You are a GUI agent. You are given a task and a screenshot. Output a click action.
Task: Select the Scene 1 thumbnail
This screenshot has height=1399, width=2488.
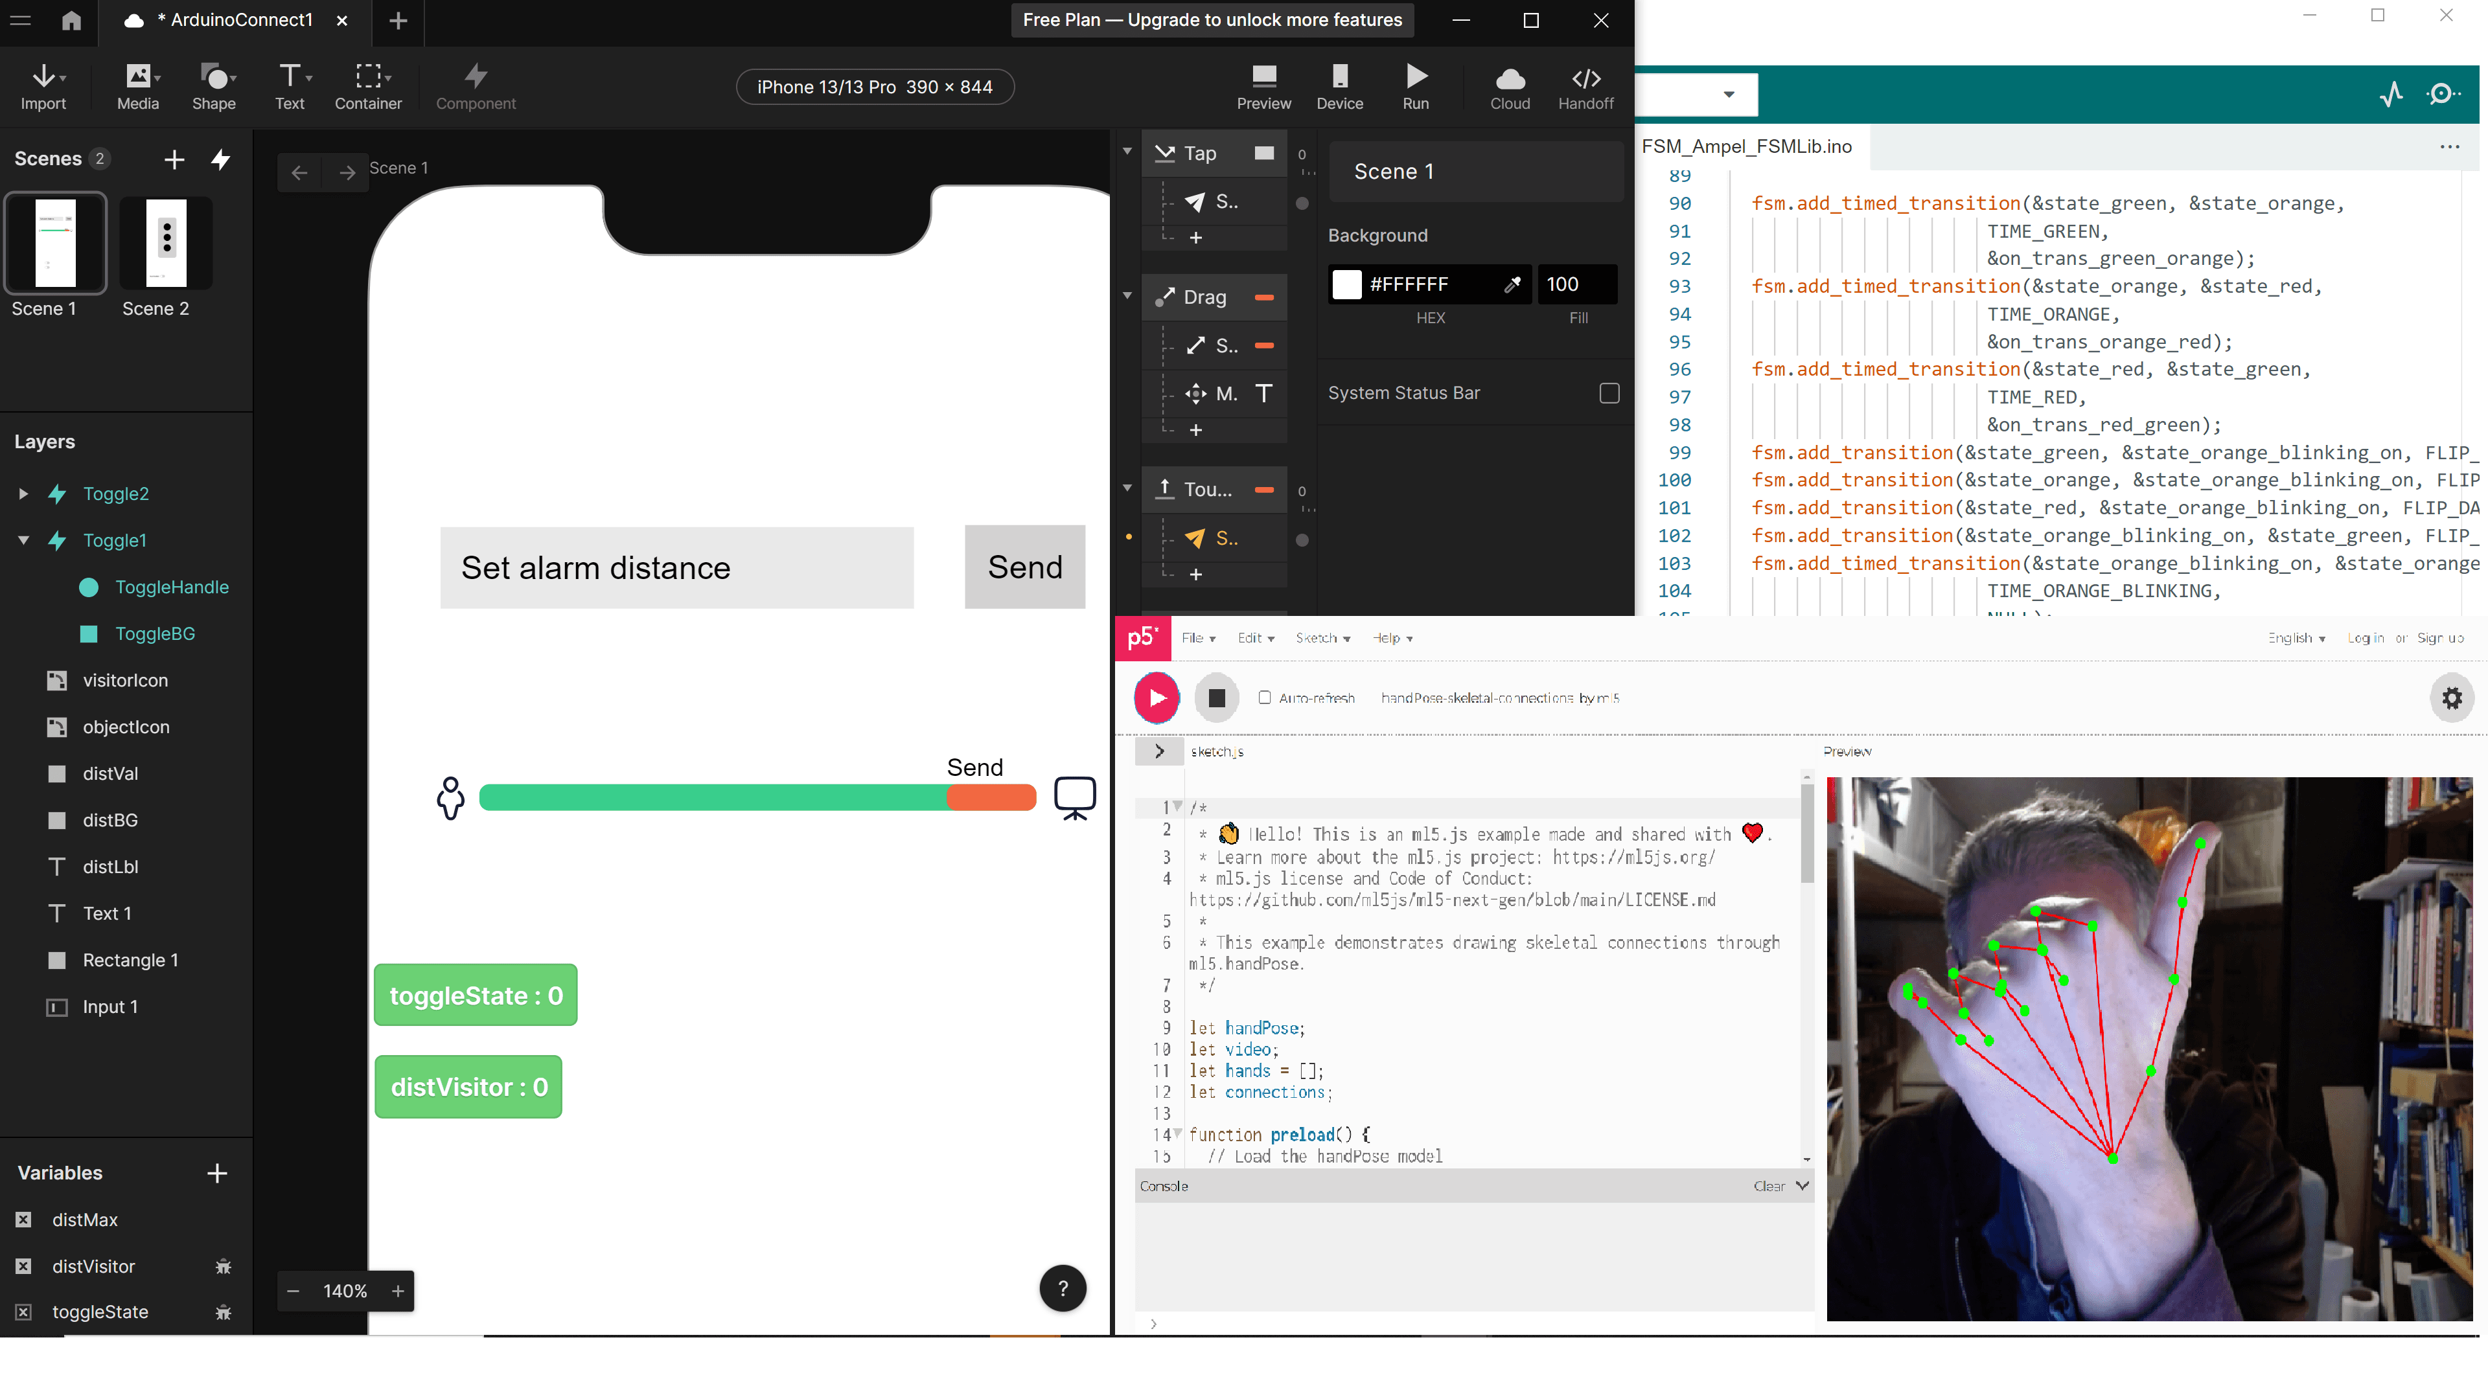pyautogui.click(x=55, y=244)
